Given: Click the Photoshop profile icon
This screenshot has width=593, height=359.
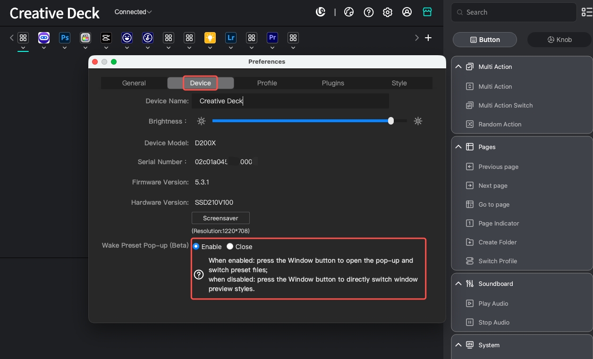Looking at the screenshot, I should click(65, 38).
